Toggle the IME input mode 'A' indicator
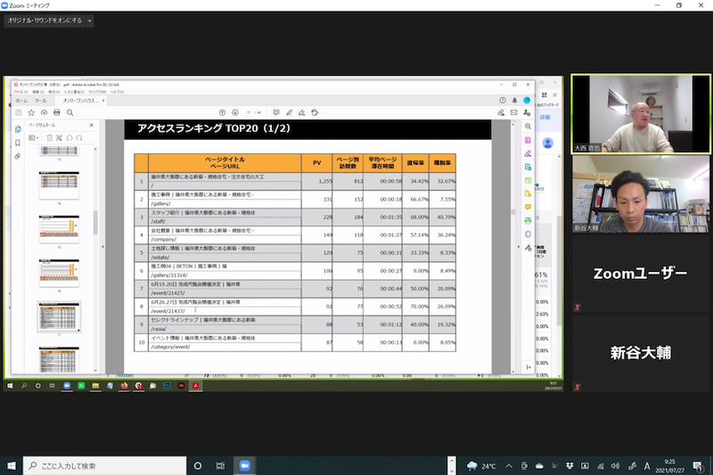 [647, 465]
